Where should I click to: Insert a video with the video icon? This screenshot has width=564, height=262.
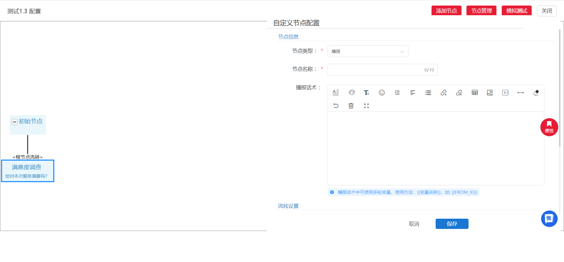pyautogui.click(x=505, y=93)
